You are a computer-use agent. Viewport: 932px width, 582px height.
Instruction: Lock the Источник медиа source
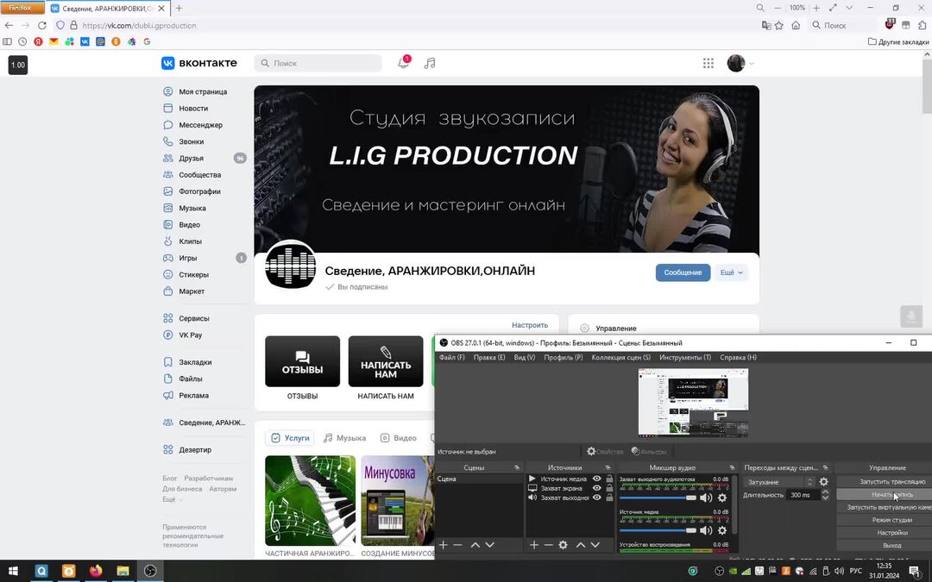609,479
